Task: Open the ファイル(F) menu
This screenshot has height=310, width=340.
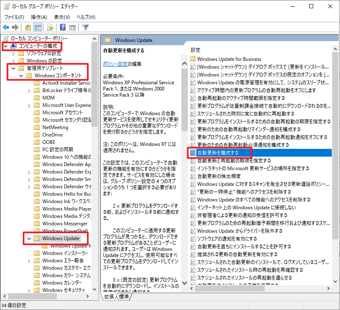Action: click(x=14, y=17)
